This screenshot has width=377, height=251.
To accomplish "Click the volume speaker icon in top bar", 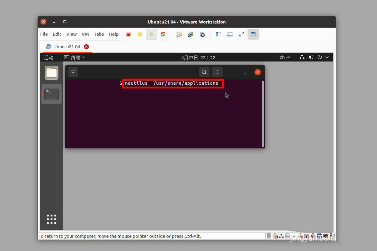I will tap(311, 57).
